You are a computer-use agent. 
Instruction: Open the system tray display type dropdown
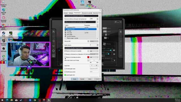(x=94, y=57)
